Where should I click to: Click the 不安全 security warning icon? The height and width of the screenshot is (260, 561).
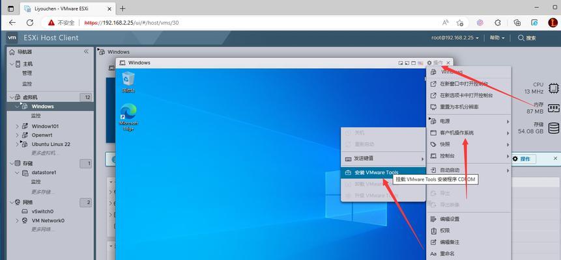[51, 23]
